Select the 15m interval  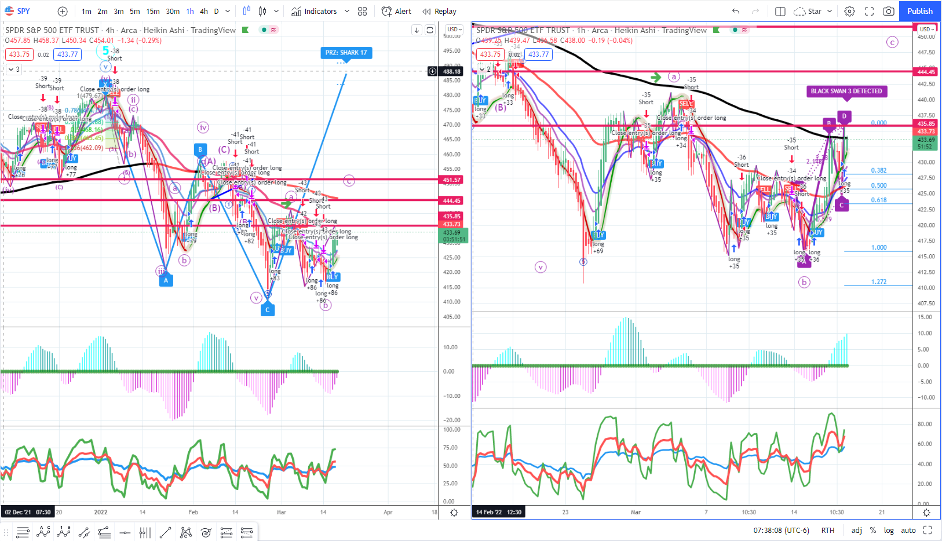click(x=153, y=11)
